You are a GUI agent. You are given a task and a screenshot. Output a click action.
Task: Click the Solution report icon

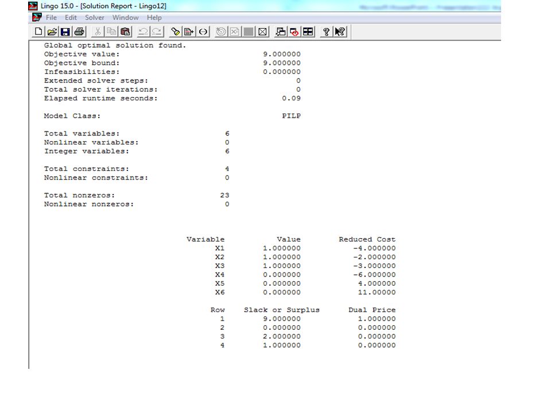(235, 32)
